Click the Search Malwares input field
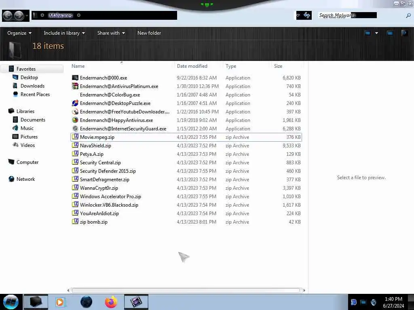 (347, 15)
